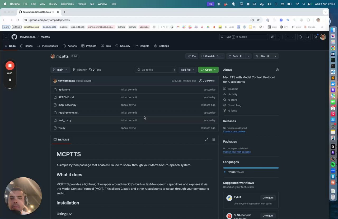Open the Security tab

123,46
